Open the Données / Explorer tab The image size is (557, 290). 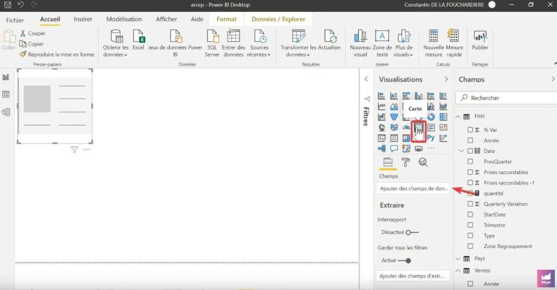click(278, 19)
